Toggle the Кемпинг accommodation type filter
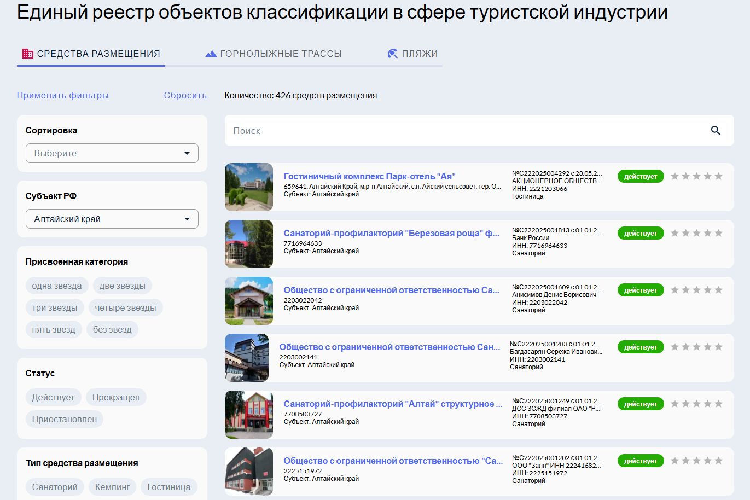This screenshot has height=500, width=750. pos(112,486)
